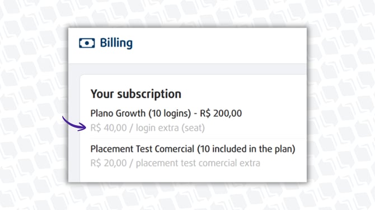The height and width of the screenshot is (210, 375).
Task: Select the R$ 20,00 extra test price
Action: point(109,163)
